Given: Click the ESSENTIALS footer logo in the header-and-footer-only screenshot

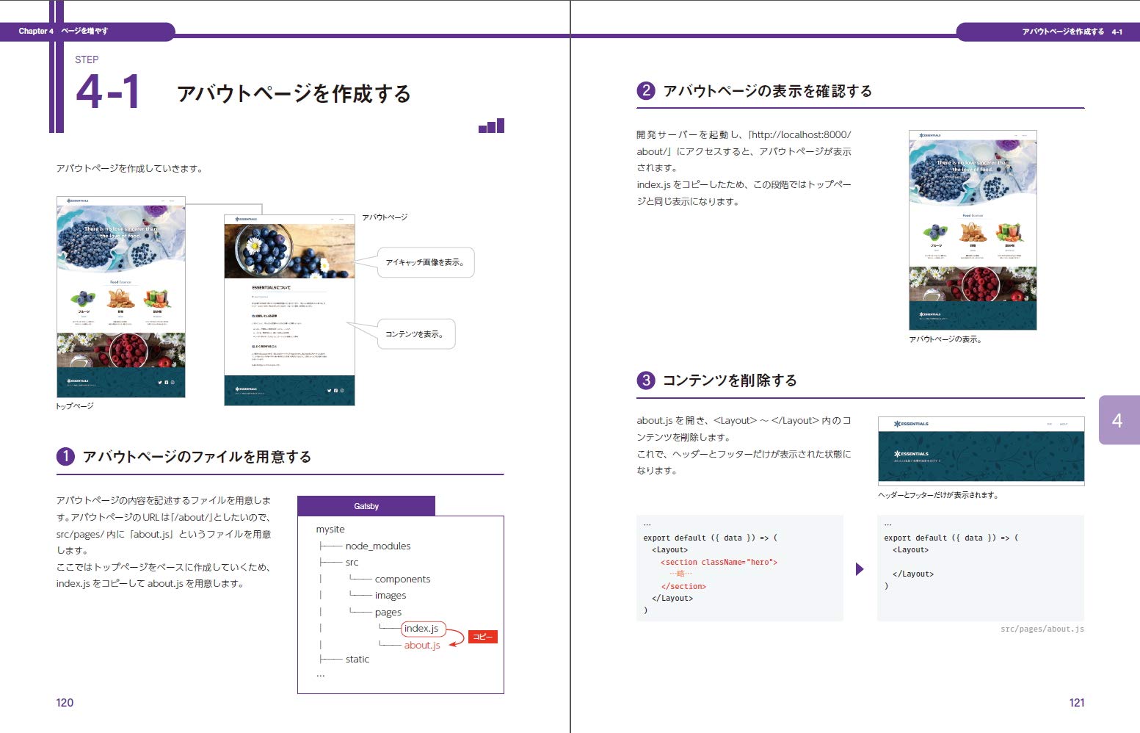Looking at the screenshot, I should 911,454.
